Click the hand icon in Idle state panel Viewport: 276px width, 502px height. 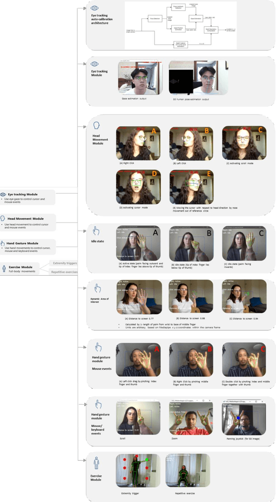97,231
